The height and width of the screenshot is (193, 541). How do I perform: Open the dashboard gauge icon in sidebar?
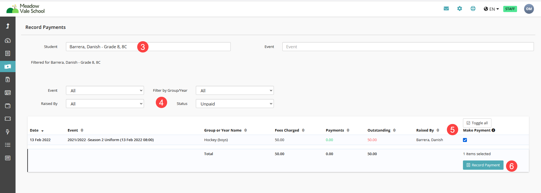[x=8, y=40]
